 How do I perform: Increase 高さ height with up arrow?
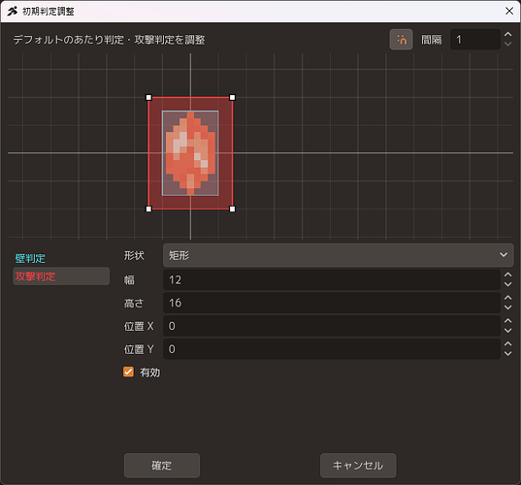507,298
